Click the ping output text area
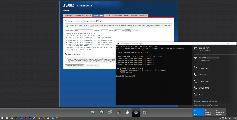Image resolution: width=237 pixels, height=120 pixels. [118, 42]
